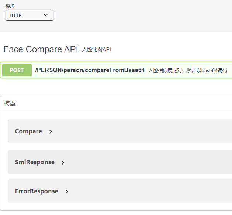Click the green POST method badge
Image resolution: width=232 pixels, height=215 pixels.
pyautogui.click(x=17, y=70)
